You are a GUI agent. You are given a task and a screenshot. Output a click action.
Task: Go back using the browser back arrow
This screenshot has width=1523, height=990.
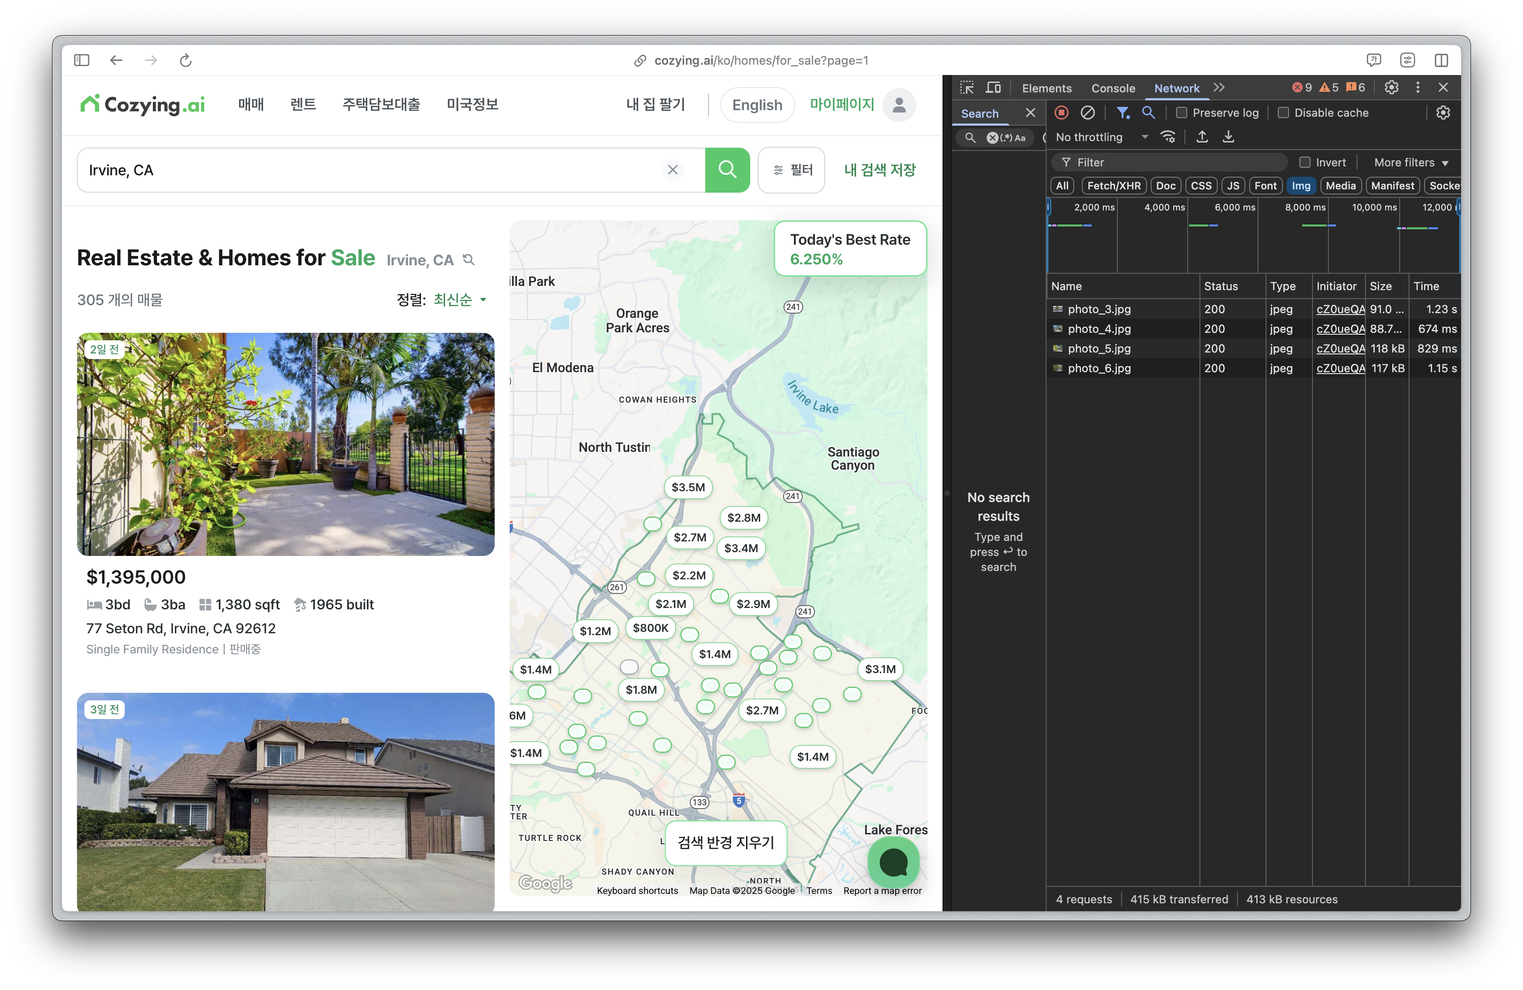(116, 60)
